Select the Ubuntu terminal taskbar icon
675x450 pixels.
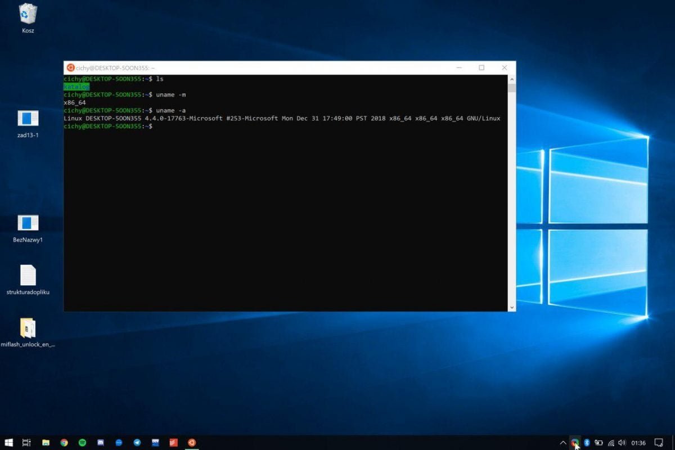click(x=192, y=443)
